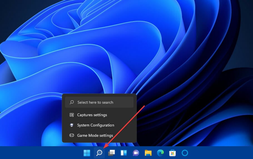Launch Cortana circle icon
Image resolution: width=253 pixels, height=159 pixels.
185,153
